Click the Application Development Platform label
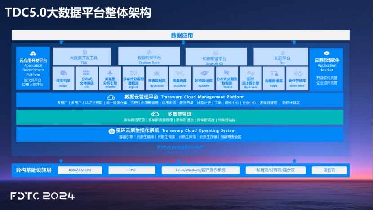This screenshot has height=210, width=373. coord(33,70)
